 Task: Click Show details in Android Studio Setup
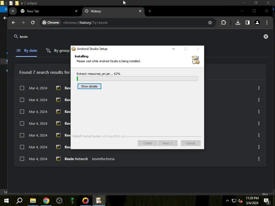(x=89, y=86)
